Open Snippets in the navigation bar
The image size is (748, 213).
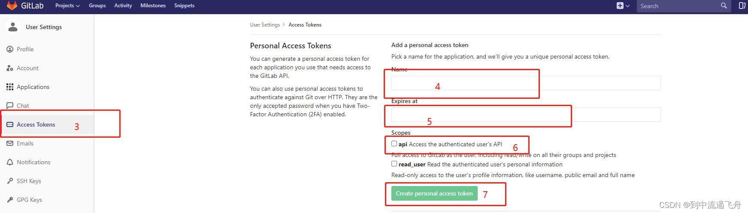(184, 6)
